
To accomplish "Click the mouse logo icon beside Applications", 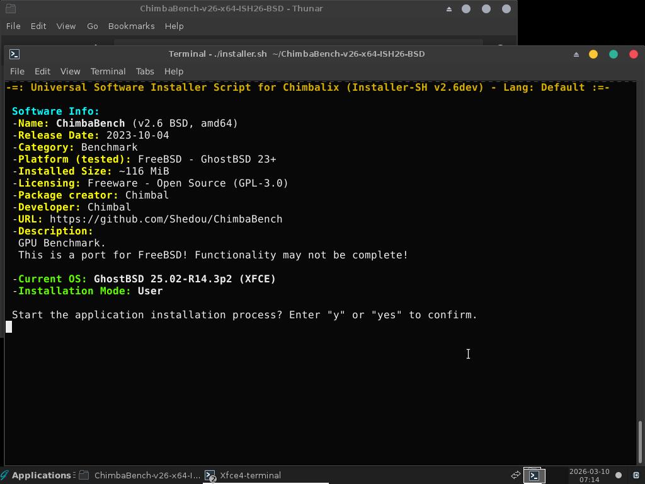I will (x=5, y=475).
